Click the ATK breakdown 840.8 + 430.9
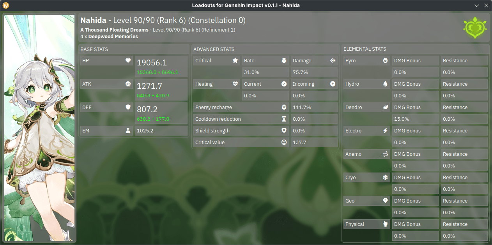Image resolution: width=492 pixels, height=245 pixels. pos(153,96)
